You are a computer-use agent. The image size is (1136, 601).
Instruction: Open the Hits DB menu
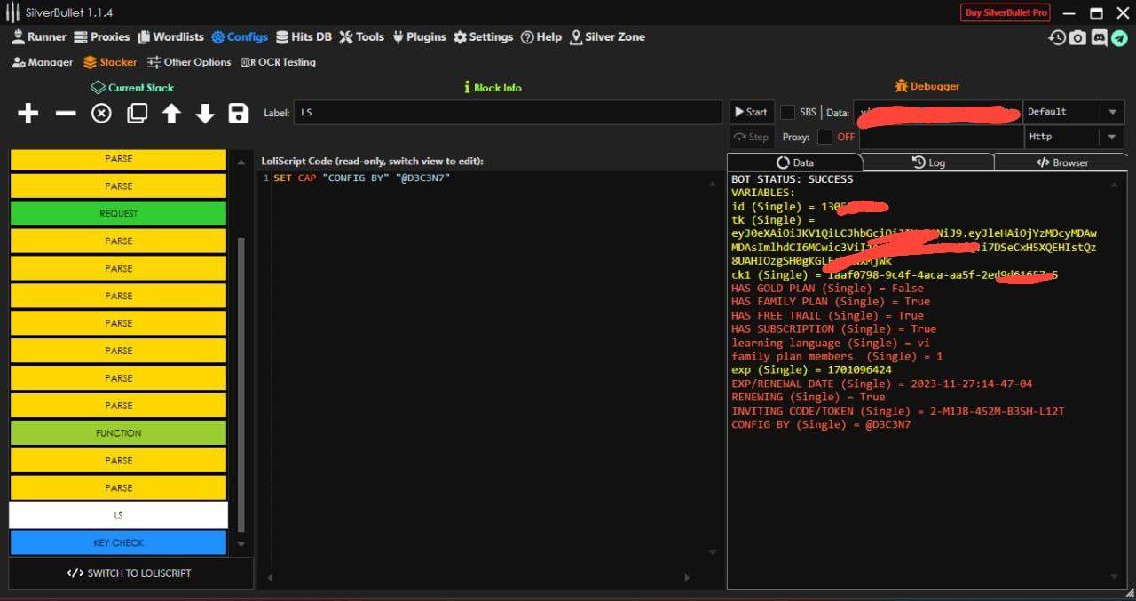[304, 37]
